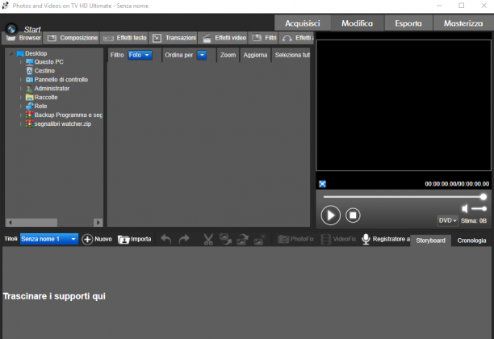Click the scissors cut icon

pos(208,239)
